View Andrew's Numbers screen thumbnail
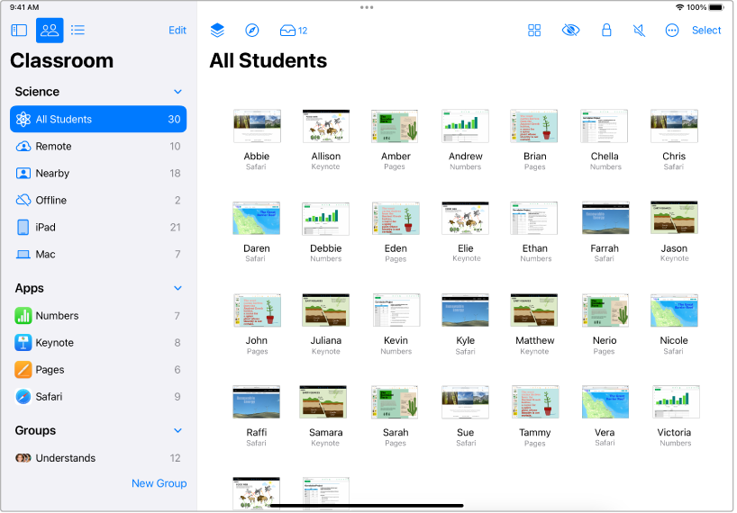This screenshot has height=513, width=737. [465, 126]
